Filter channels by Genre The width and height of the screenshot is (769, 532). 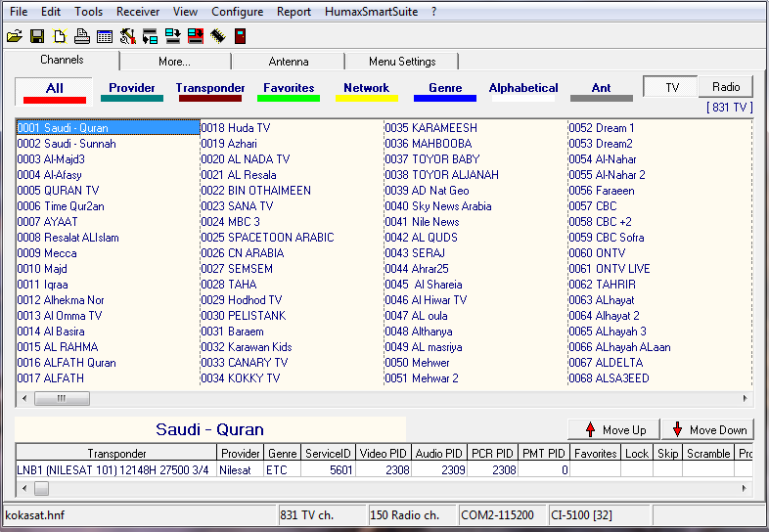tap(445, 91)
